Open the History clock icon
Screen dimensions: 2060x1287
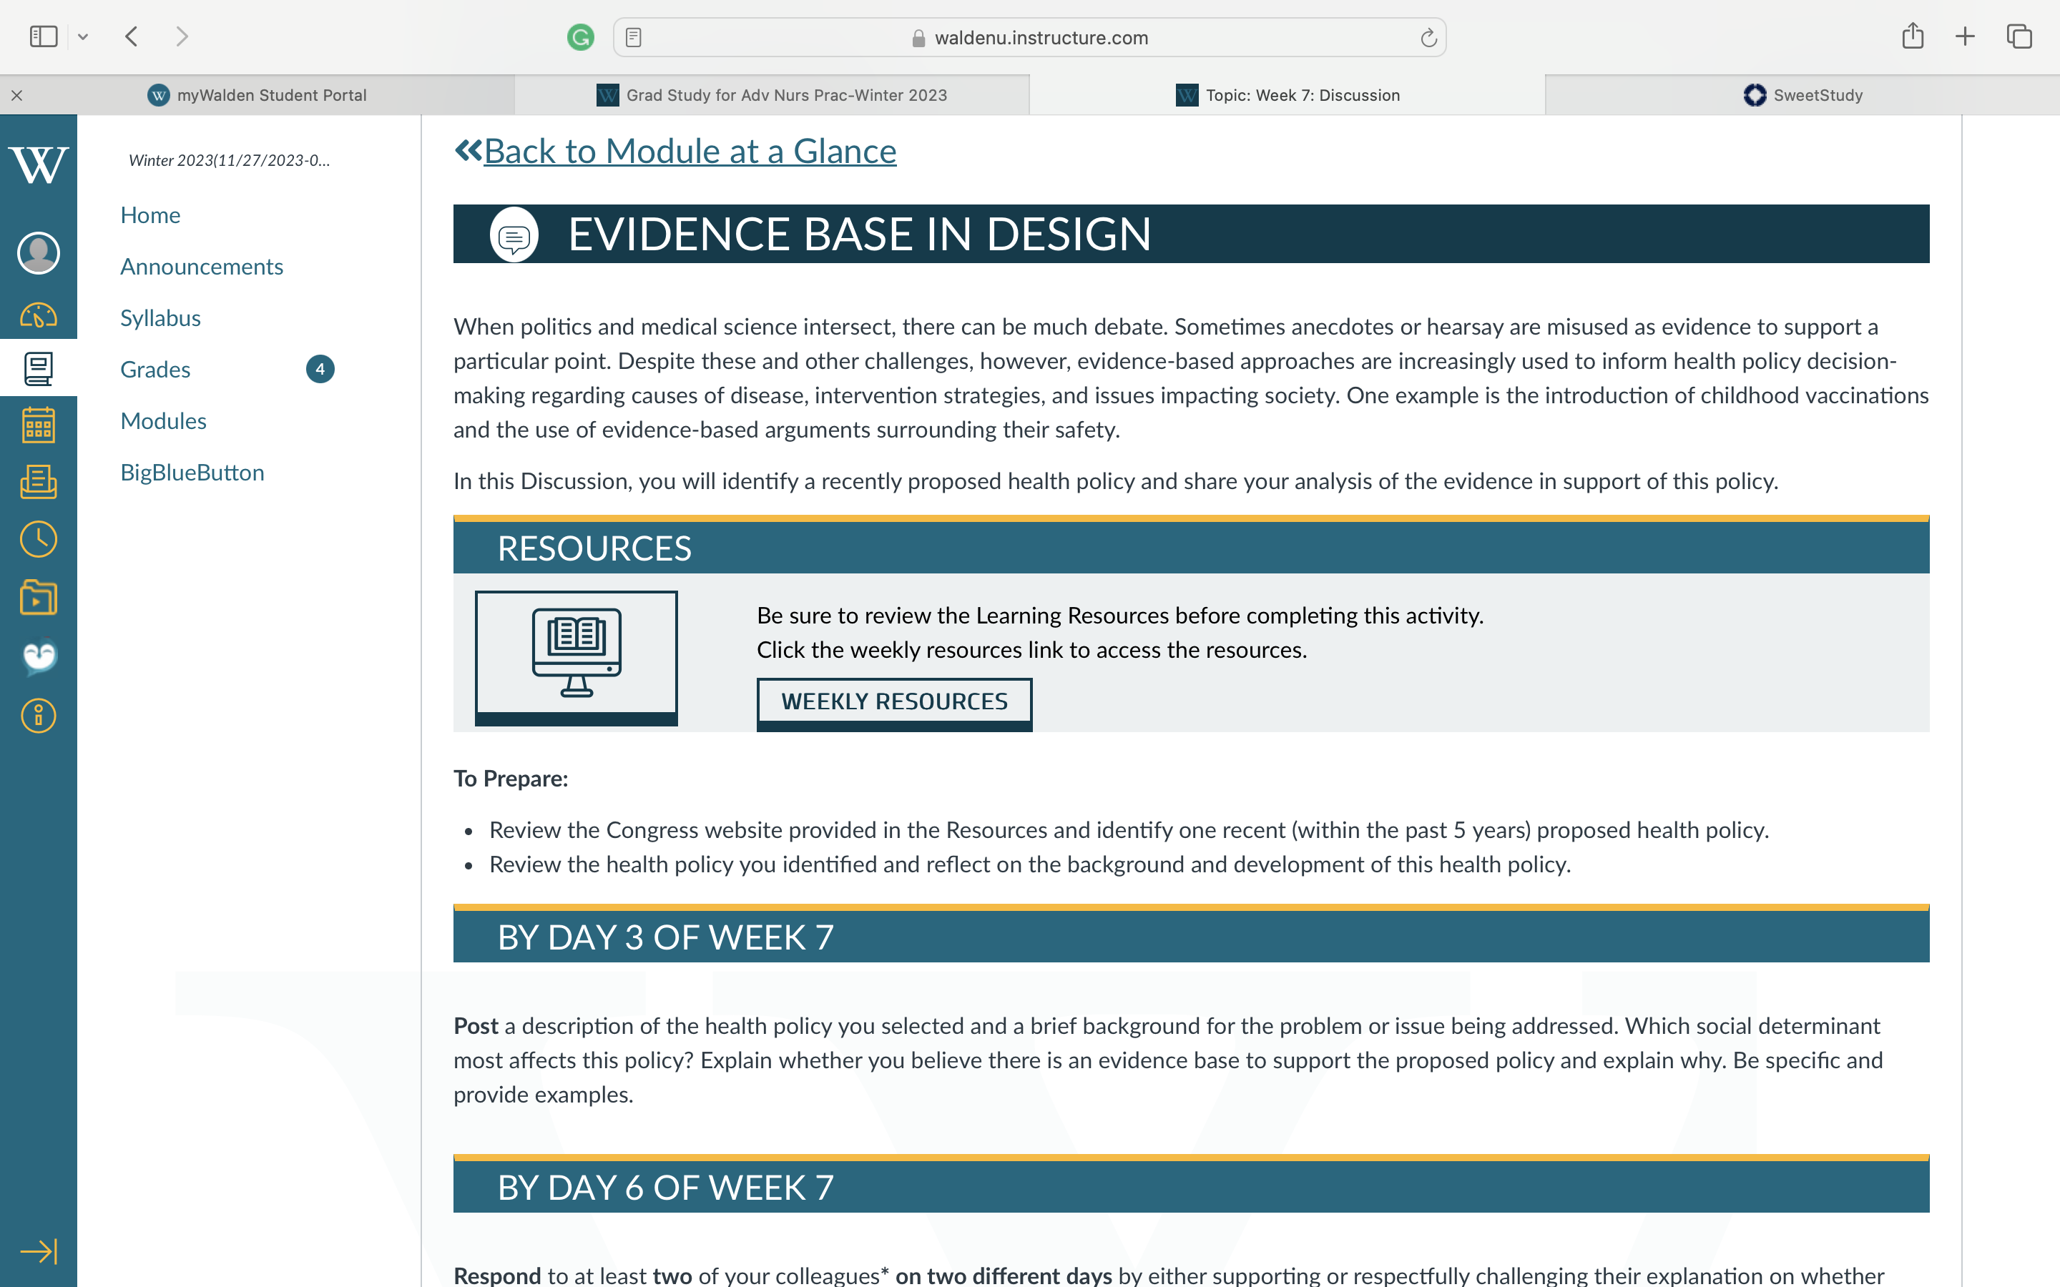[39, 540]
